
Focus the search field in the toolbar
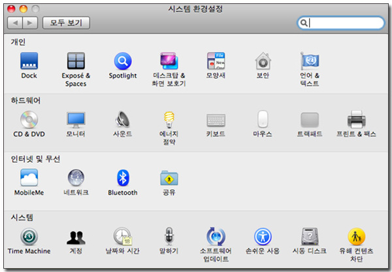pyautogui.click(x=341, y=23)
